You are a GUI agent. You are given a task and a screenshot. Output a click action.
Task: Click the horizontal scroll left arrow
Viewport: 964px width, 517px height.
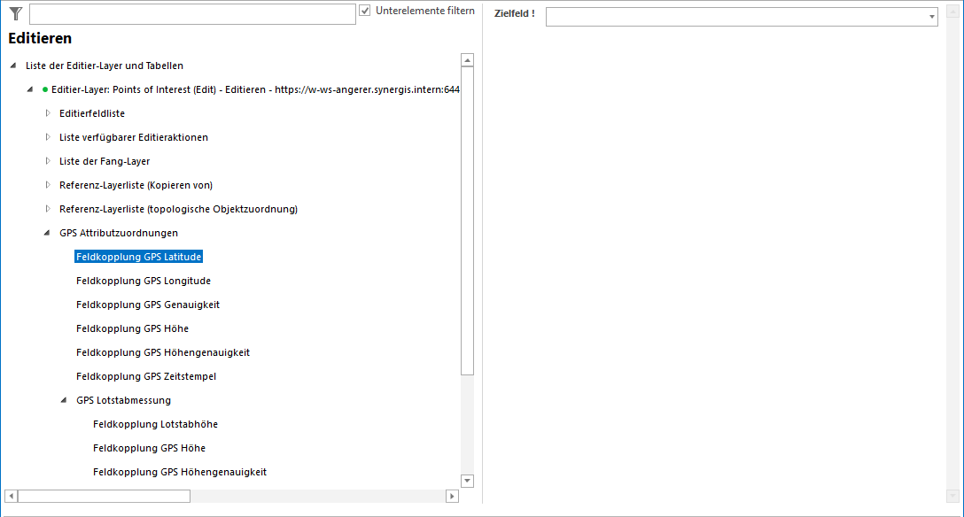11,496
